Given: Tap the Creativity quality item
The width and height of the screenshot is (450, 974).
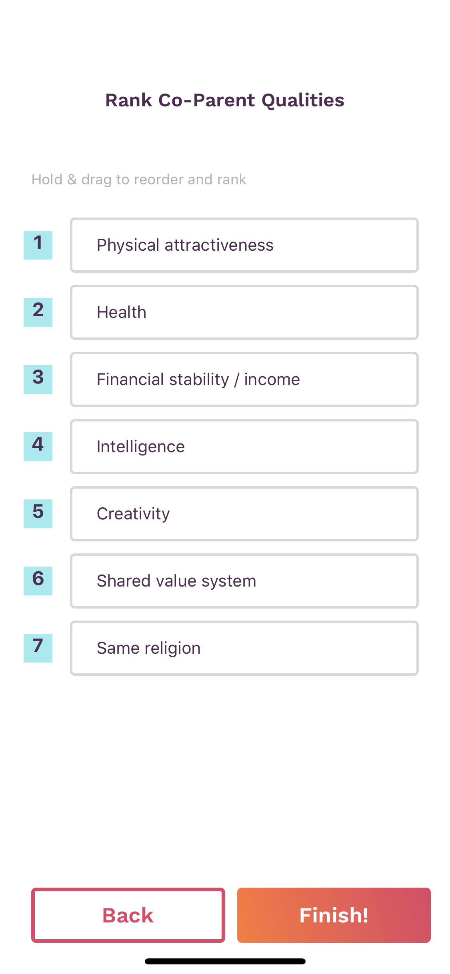Looking at the screenshot, I should coord(244,514).
